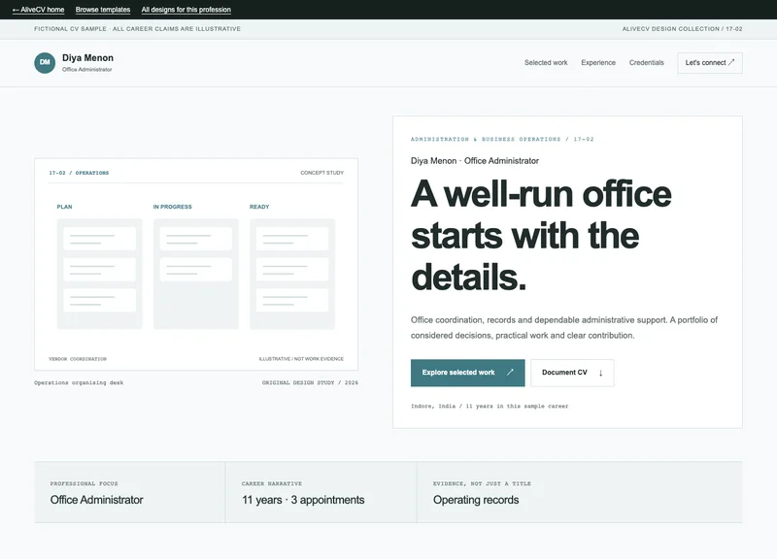This screenshot has width=777, height=559.
Task: Click the 17-02 / OPERATIONS label
Action: 79,173
